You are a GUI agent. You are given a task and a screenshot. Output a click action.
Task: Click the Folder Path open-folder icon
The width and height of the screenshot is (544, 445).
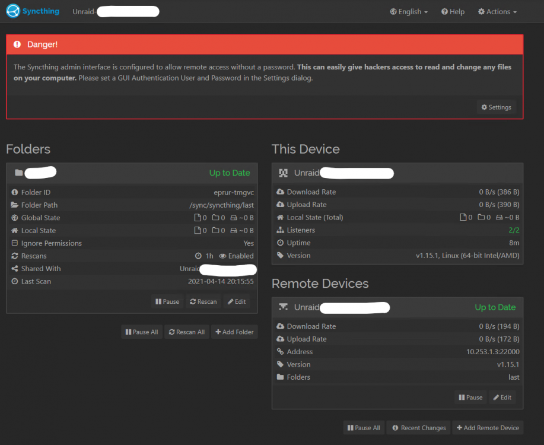[15, 205]
